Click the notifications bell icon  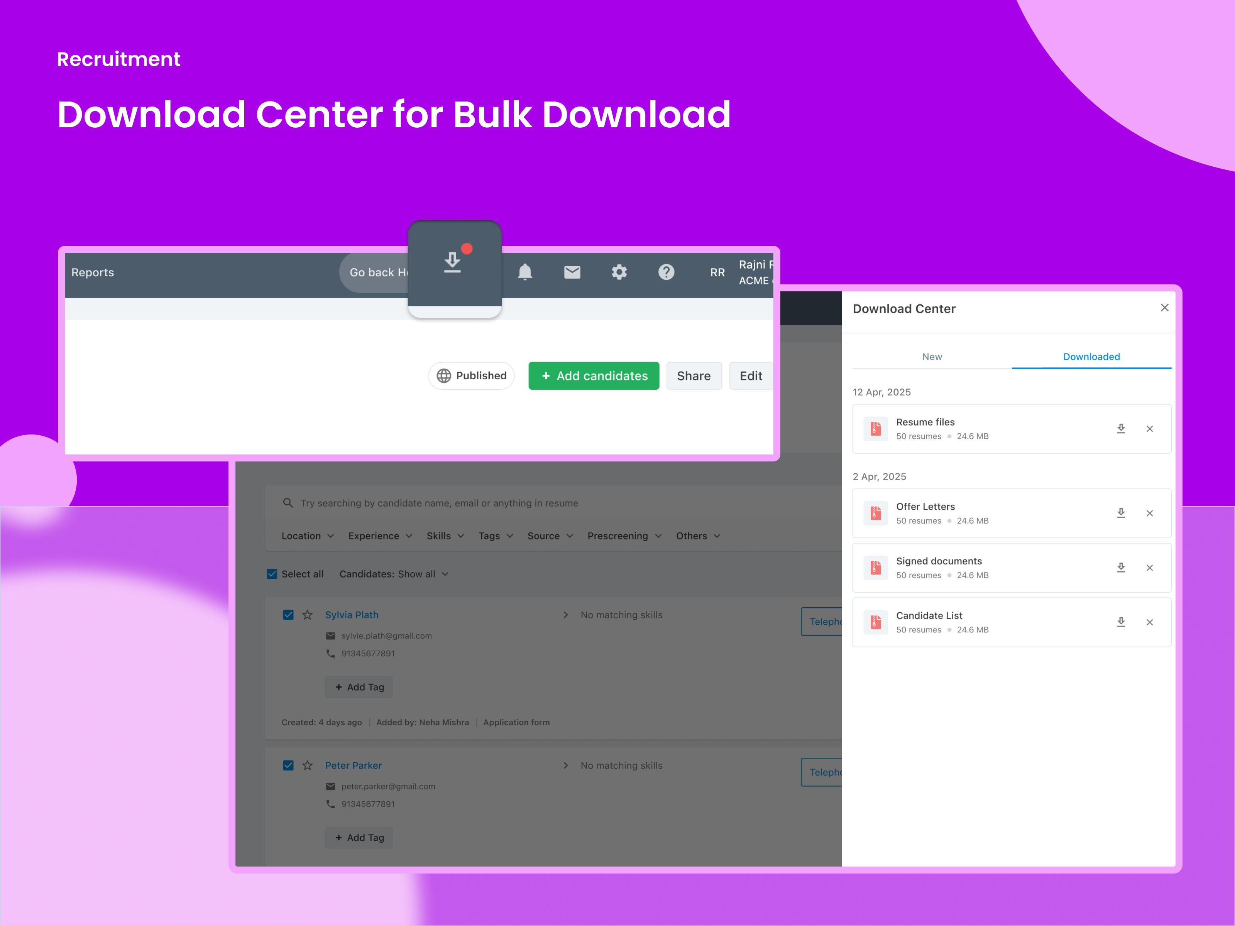pyautogui.click(x=525, y=272)
